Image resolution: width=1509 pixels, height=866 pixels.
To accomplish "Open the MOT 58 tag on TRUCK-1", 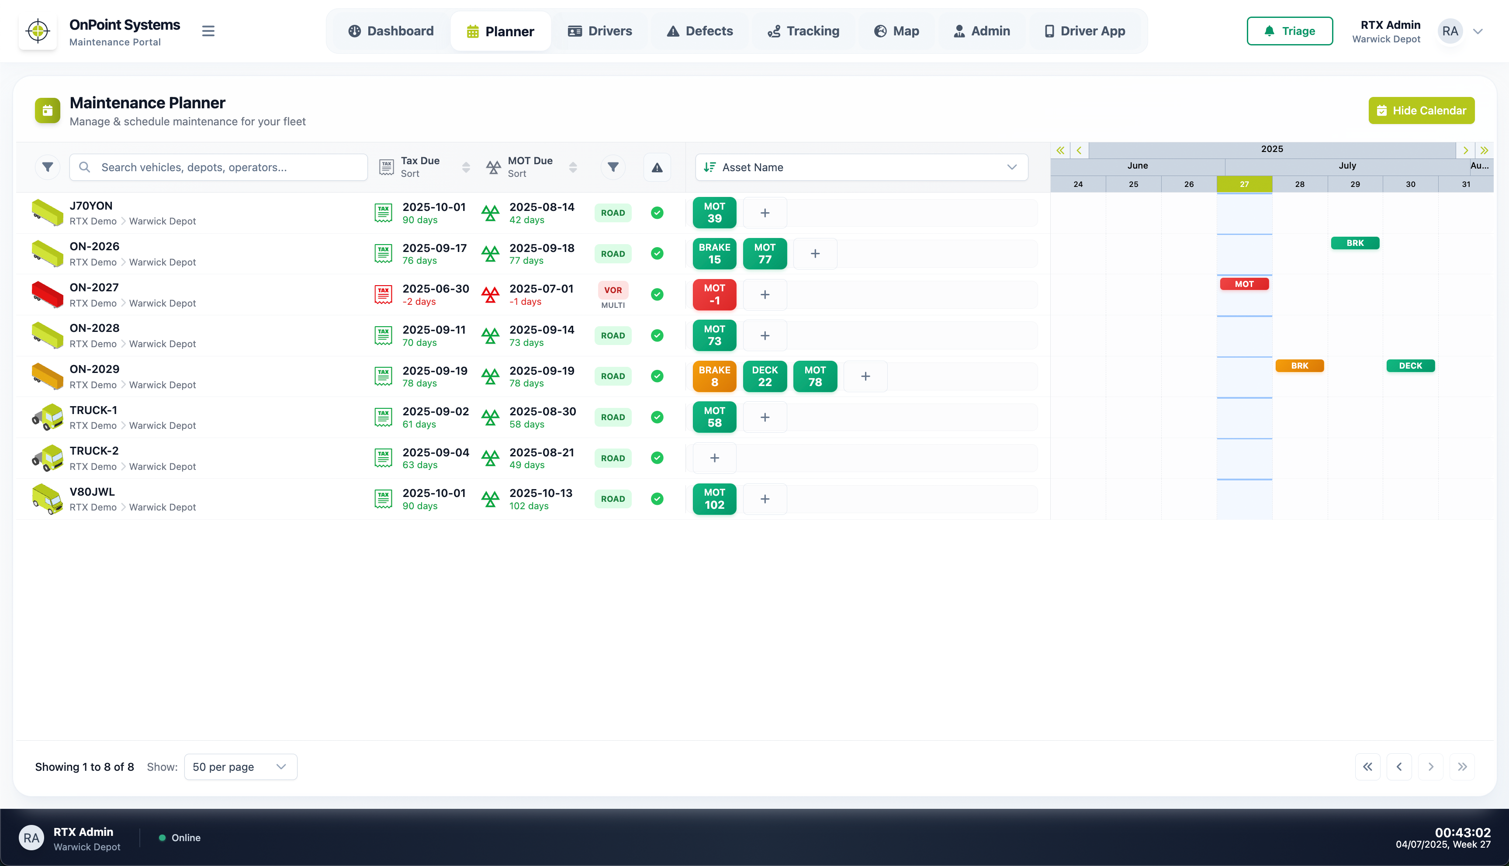I will (714, 417).
